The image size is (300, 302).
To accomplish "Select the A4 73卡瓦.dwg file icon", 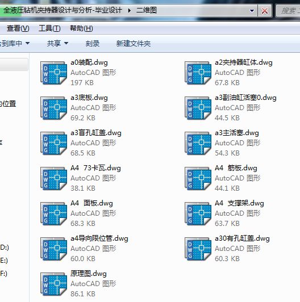I will 53,179.
